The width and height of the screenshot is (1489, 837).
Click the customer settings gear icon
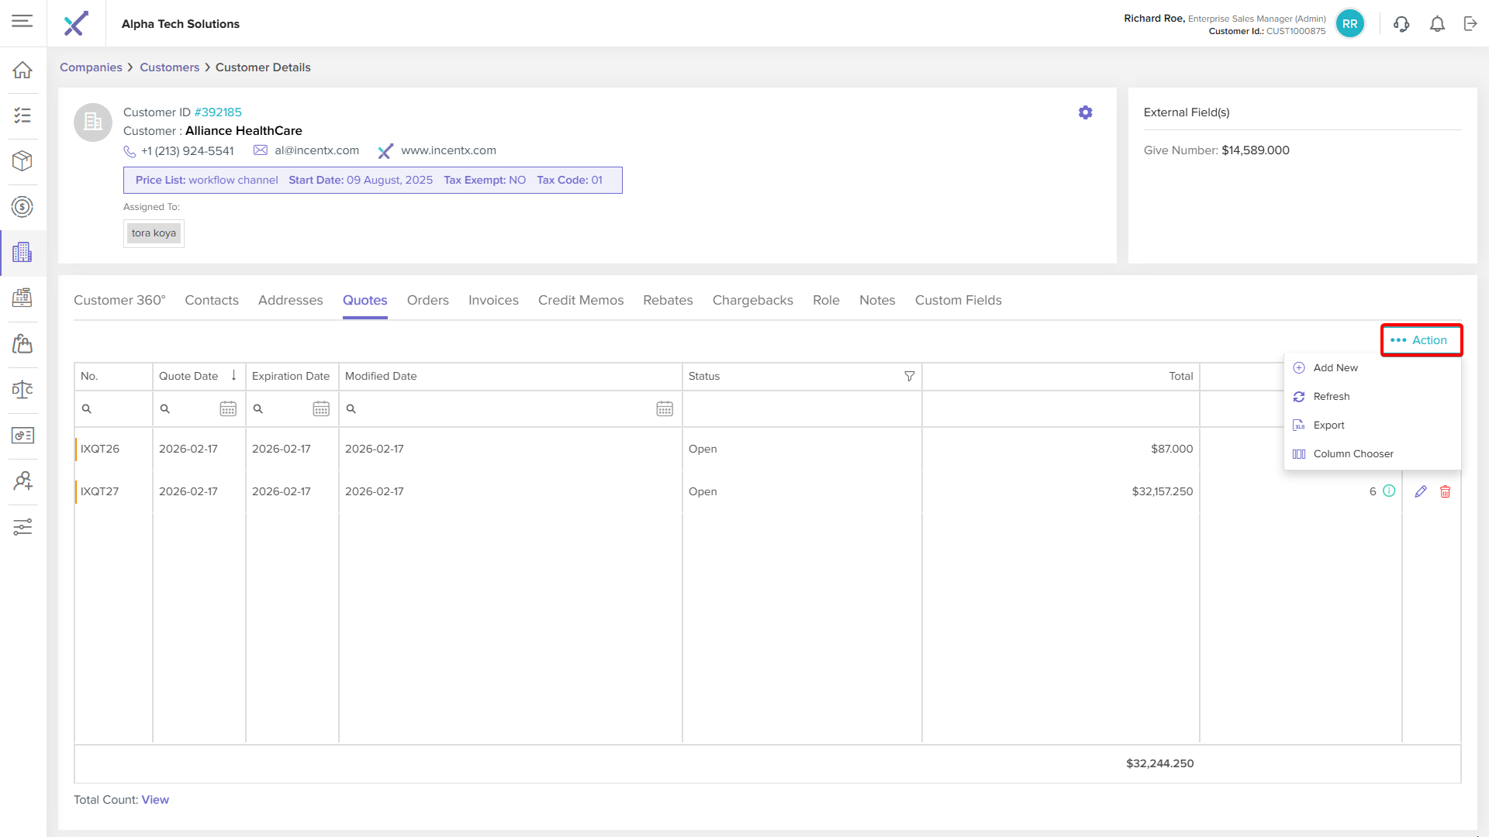(1085, 112)
